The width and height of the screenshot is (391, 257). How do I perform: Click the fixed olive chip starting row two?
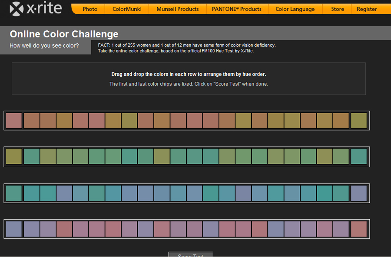point(13,156)
